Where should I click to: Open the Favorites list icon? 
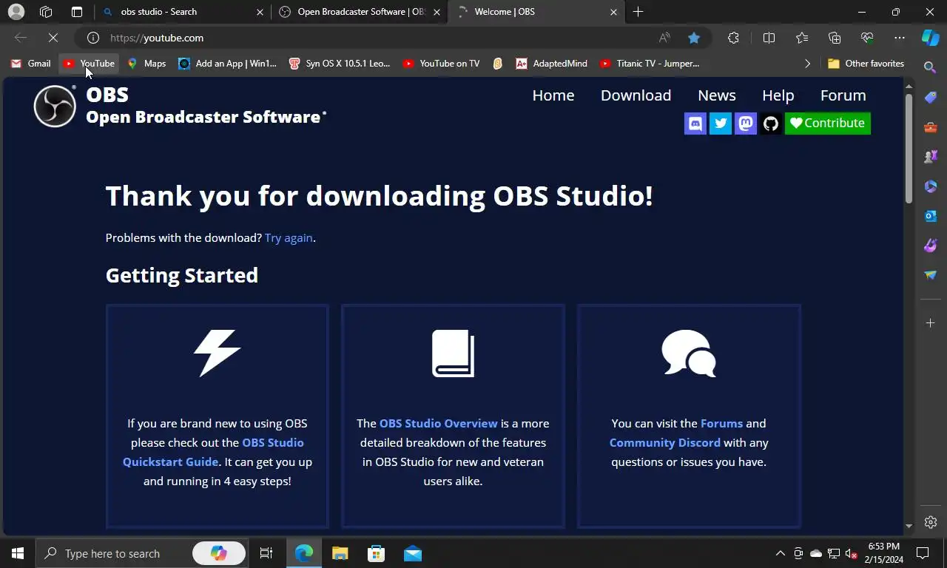802,38
